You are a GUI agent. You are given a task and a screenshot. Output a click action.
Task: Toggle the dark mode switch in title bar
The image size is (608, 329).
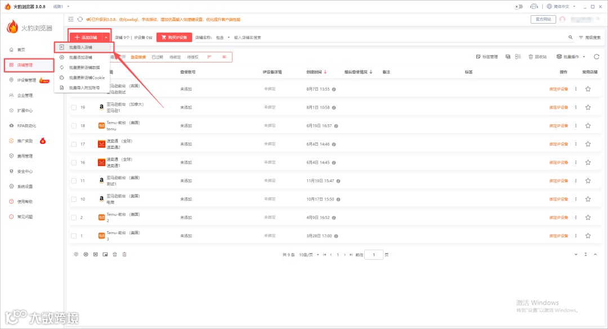[518, 7]
